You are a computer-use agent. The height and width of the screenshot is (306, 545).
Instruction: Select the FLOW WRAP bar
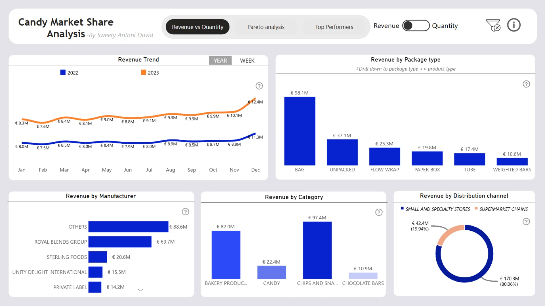[x=385, y=156]
